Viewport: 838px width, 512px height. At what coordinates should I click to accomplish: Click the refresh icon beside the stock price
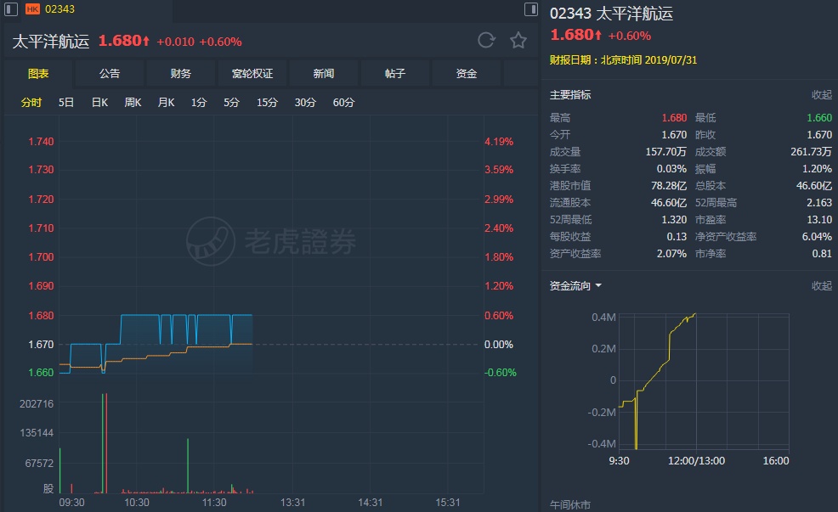pos(486,41)
